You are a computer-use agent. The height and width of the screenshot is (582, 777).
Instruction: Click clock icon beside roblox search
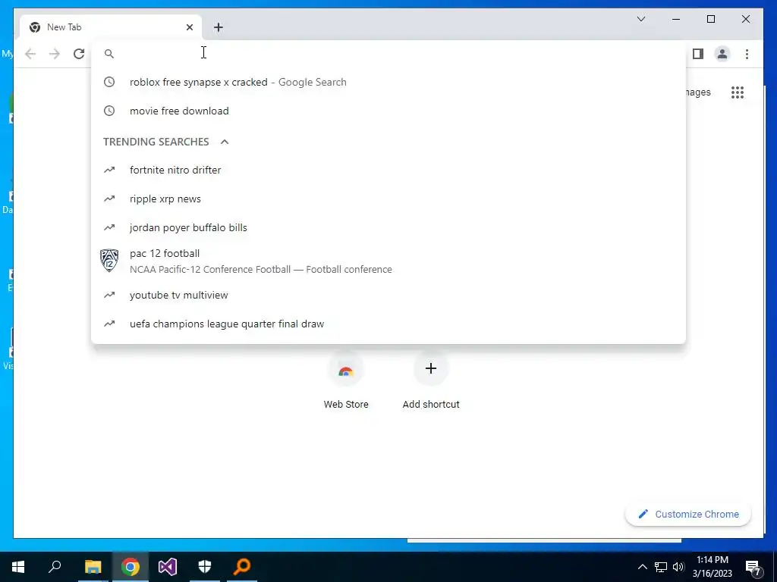tap(109, 82)
